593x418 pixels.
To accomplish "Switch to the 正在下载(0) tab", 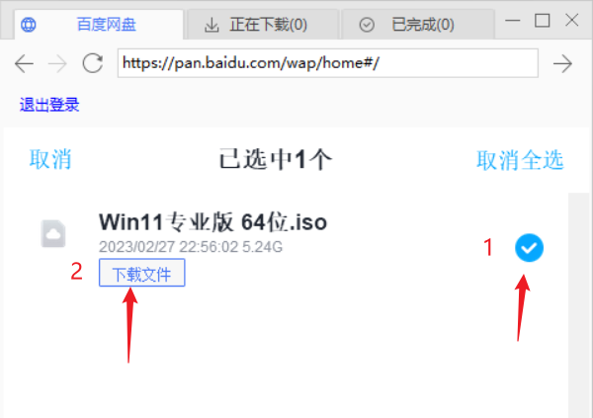I will tap(263, 25).
